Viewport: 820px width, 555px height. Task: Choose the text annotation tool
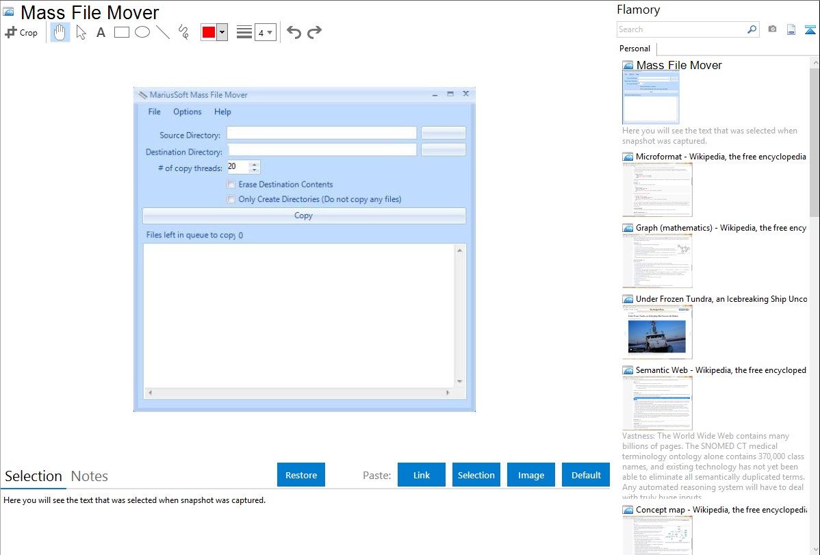coord(101,32)
